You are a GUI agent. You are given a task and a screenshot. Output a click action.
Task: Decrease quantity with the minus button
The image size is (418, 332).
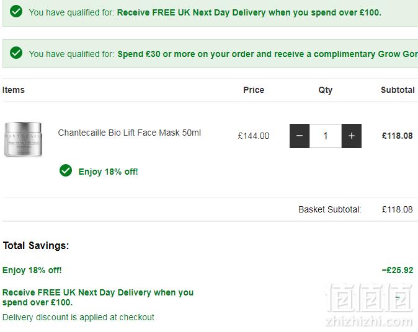tap(300, 136)
